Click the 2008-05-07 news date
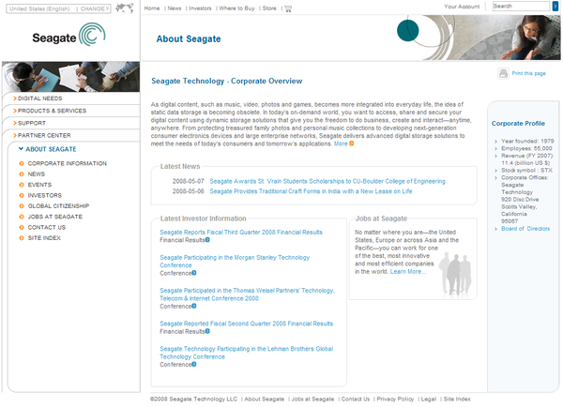 coord(188,182)
